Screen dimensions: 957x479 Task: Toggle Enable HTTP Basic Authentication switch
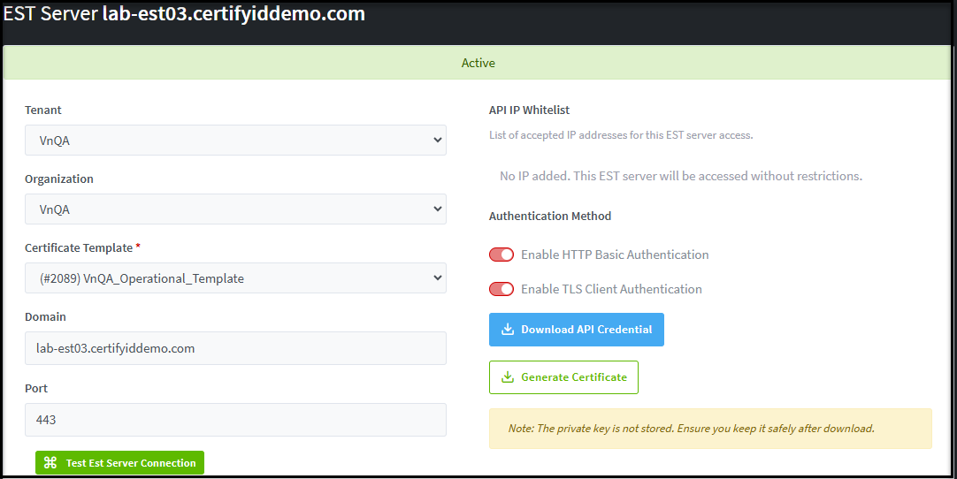(x=501, y=255)
